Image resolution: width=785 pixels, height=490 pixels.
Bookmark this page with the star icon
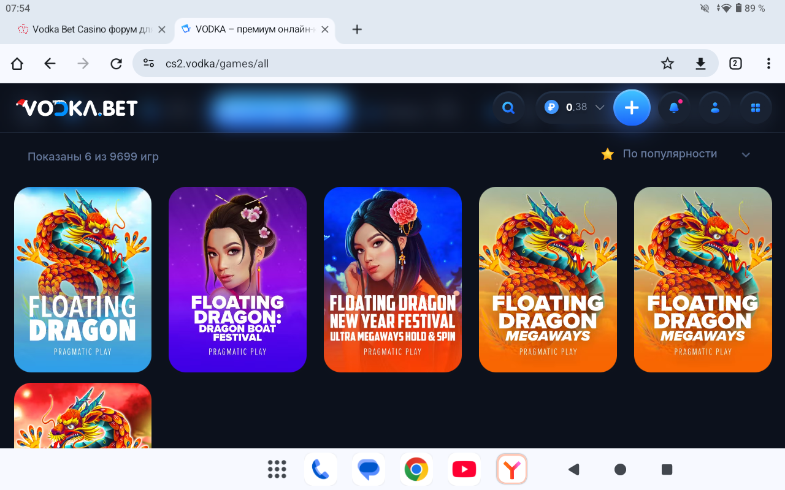667,64
